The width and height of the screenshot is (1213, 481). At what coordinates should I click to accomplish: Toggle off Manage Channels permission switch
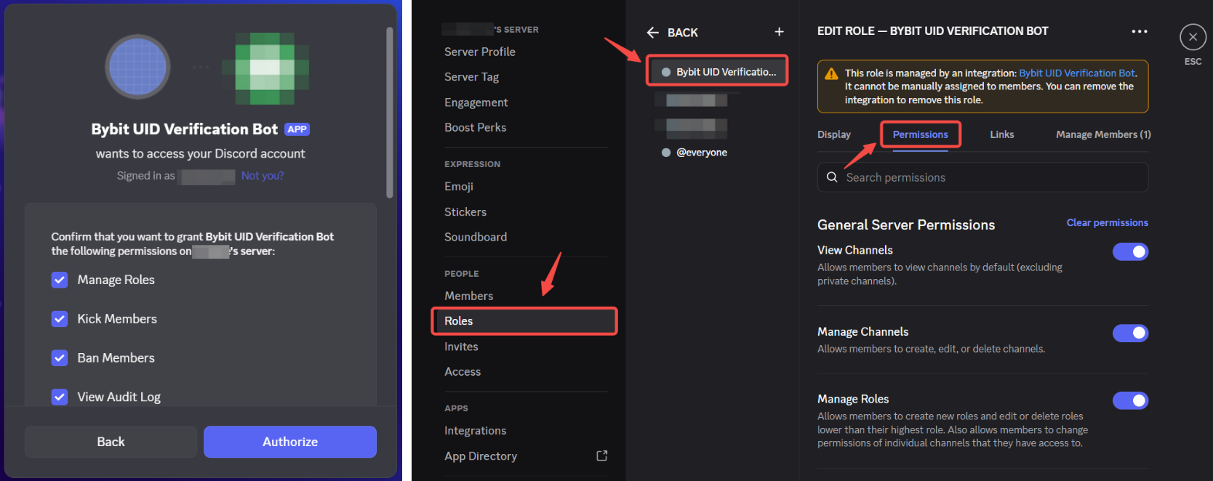coord(1130,333)
